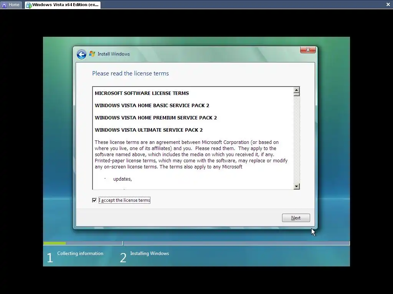The image size is (393, 294).
Task: Click the Home tab house icon
Action: (x=4, y=5)
